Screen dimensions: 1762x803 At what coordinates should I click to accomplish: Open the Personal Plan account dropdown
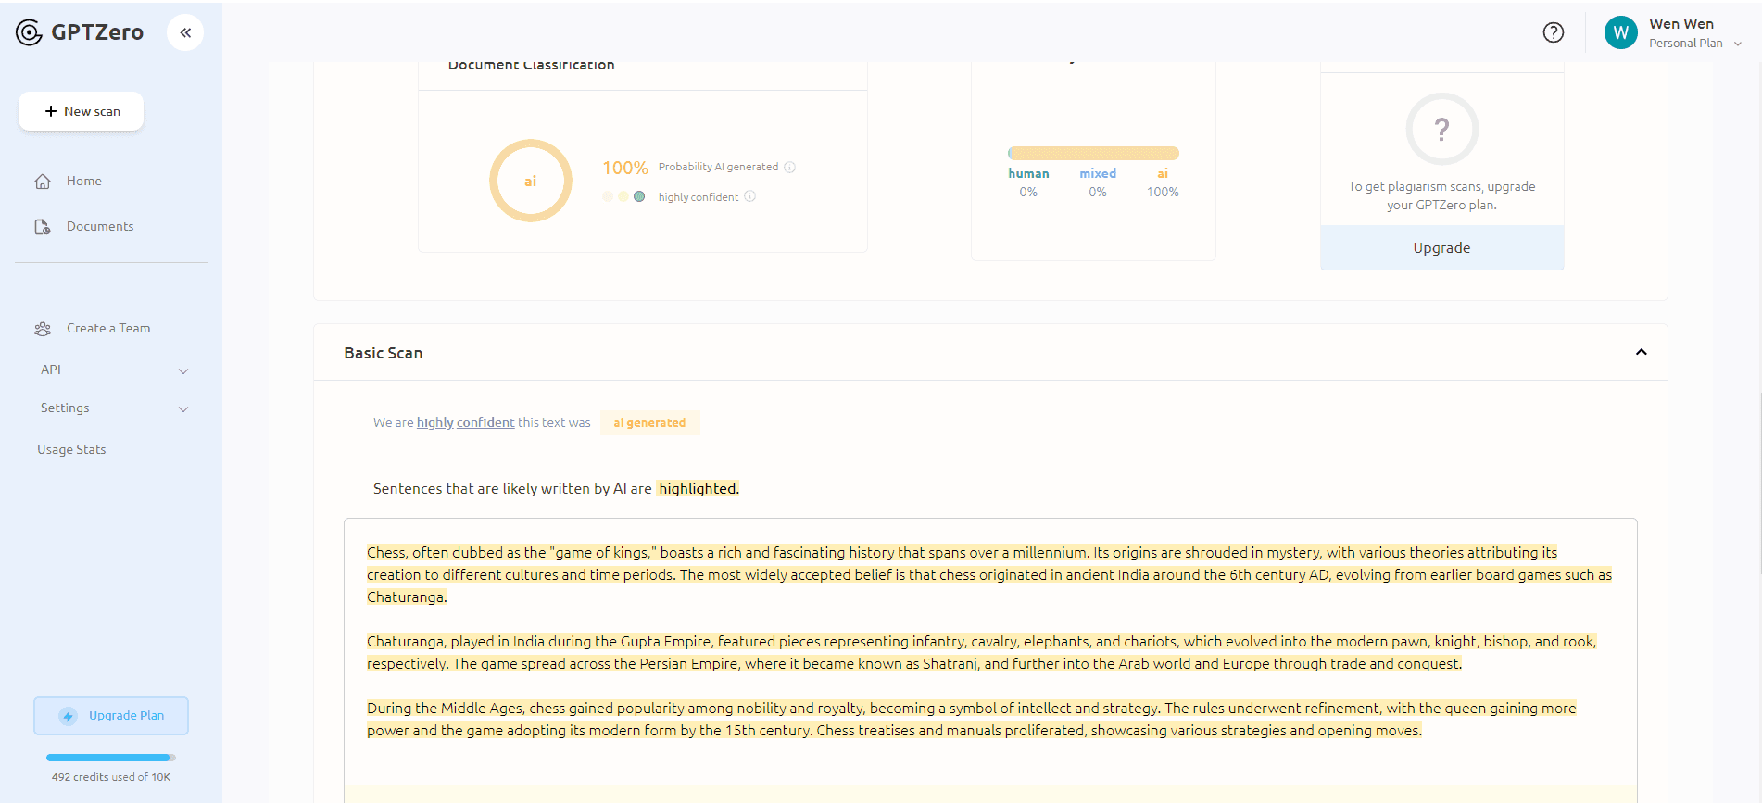click(x=1738, y=44)
